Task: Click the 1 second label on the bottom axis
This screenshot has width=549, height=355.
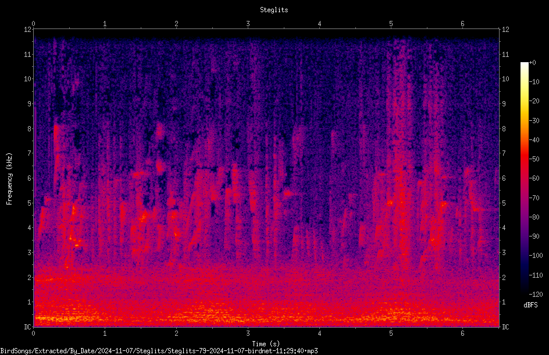Action: pos(105,334)
